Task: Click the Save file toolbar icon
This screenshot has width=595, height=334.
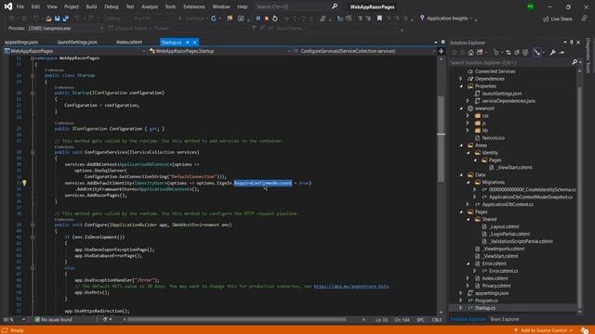Action: coord(58,19)
